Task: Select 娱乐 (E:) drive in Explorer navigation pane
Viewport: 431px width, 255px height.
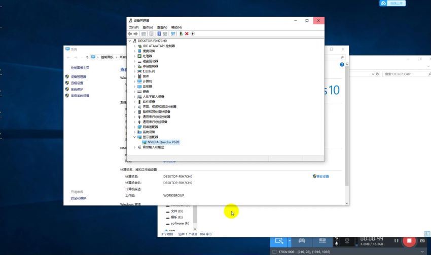Action: (x=177, y=217)
